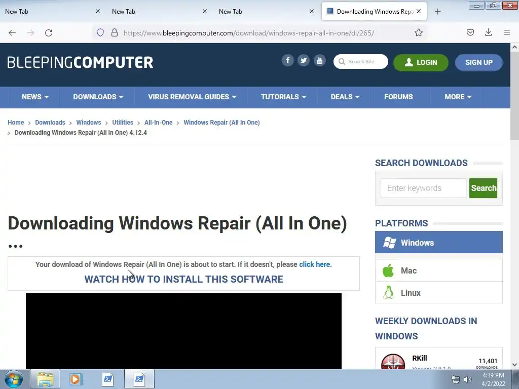Click the 'click here' download link

(314, 264)
